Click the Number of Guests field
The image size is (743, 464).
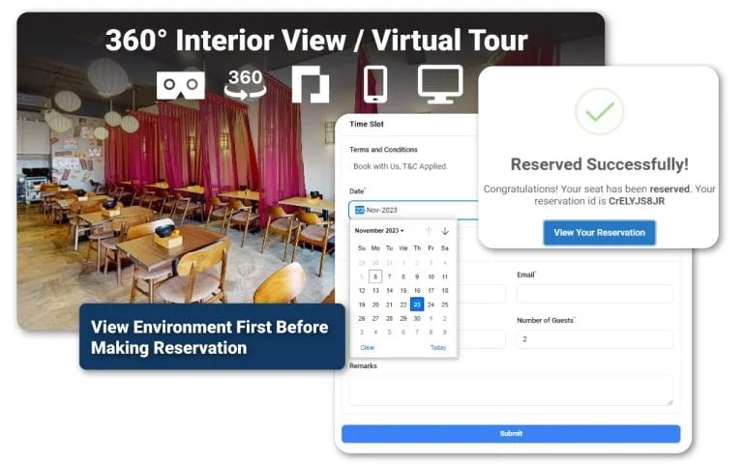594,339
